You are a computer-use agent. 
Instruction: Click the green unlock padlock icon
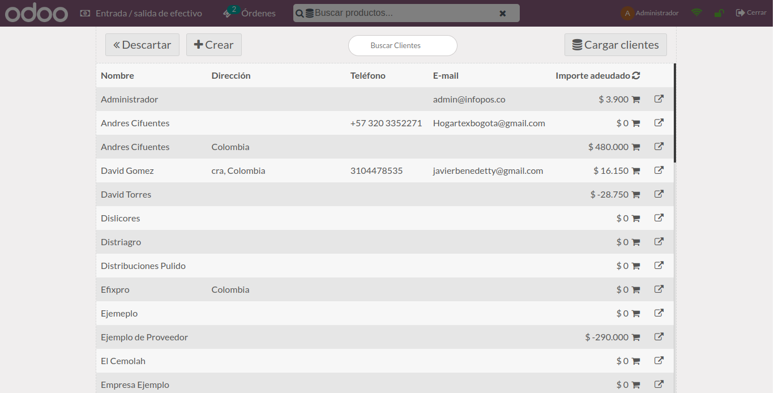tap(719, 13)
